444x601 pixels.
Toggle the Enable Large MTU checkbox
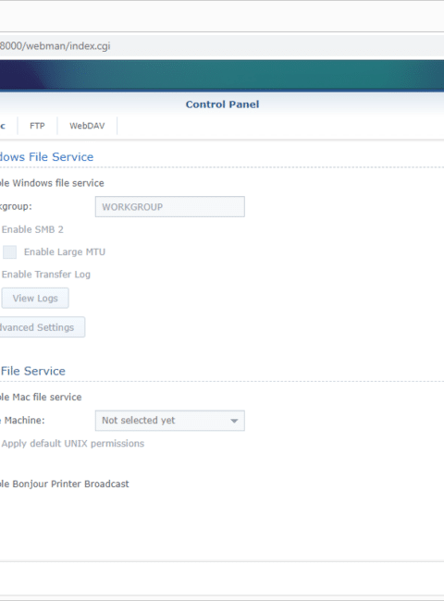tap(9, 251)
